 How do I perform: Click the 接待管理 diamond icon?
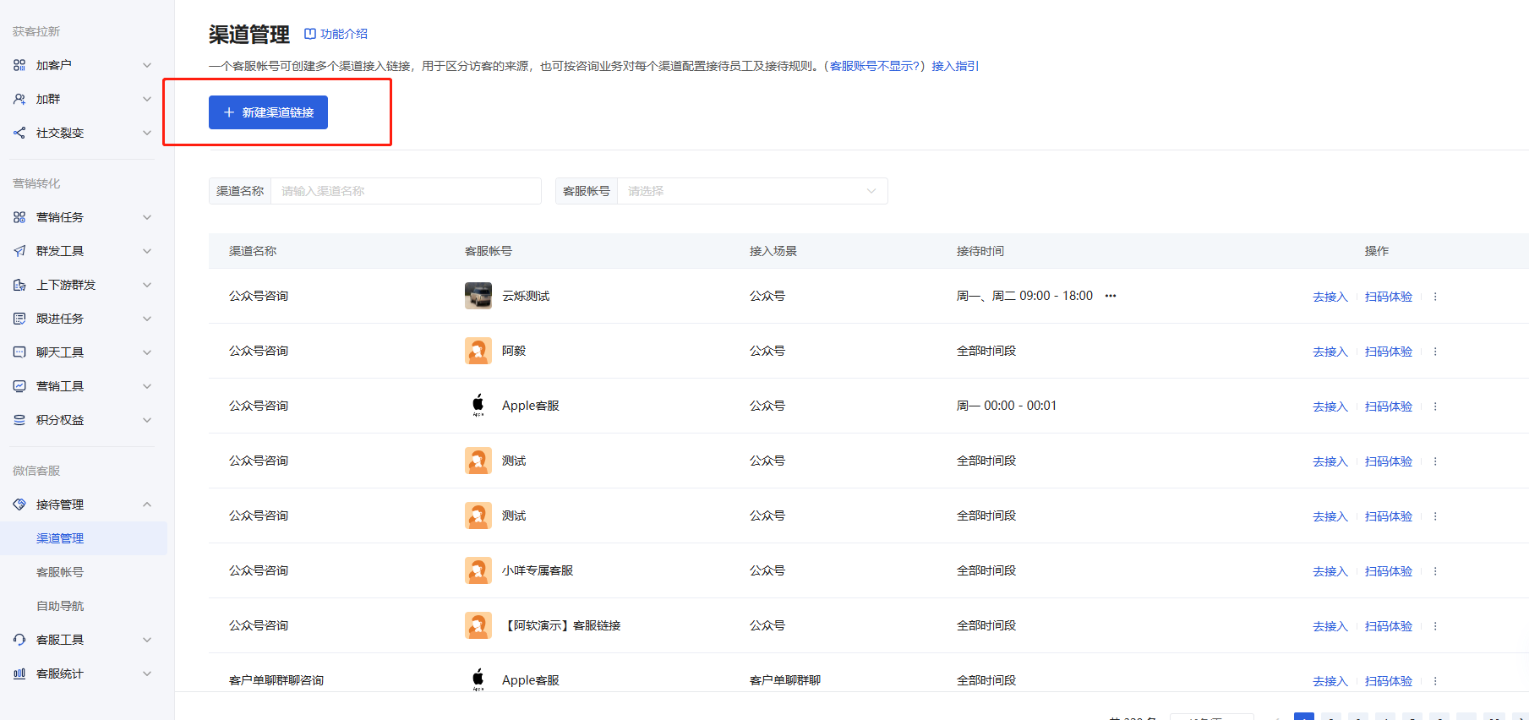(x=19, y=505)
